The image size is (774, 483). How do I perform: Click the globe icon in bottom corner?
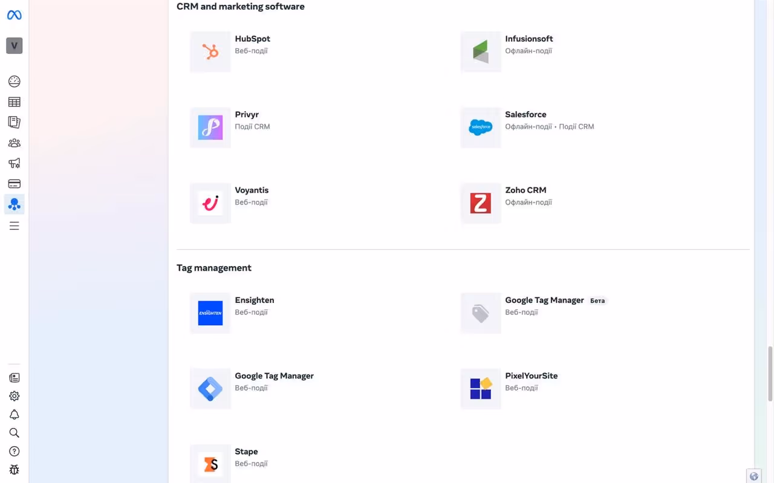(x=754, y=476)
